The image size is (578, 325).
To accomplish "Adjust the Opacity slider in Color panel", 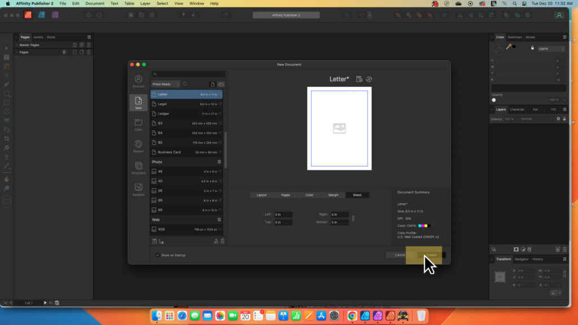I will coord(494,100).
